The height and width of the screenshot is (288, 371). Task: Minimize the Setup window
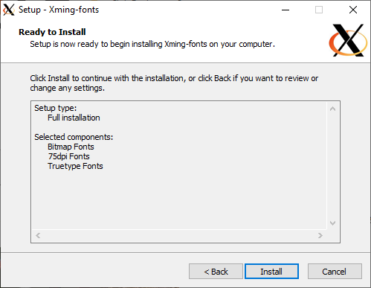click(x=285, y=10)
